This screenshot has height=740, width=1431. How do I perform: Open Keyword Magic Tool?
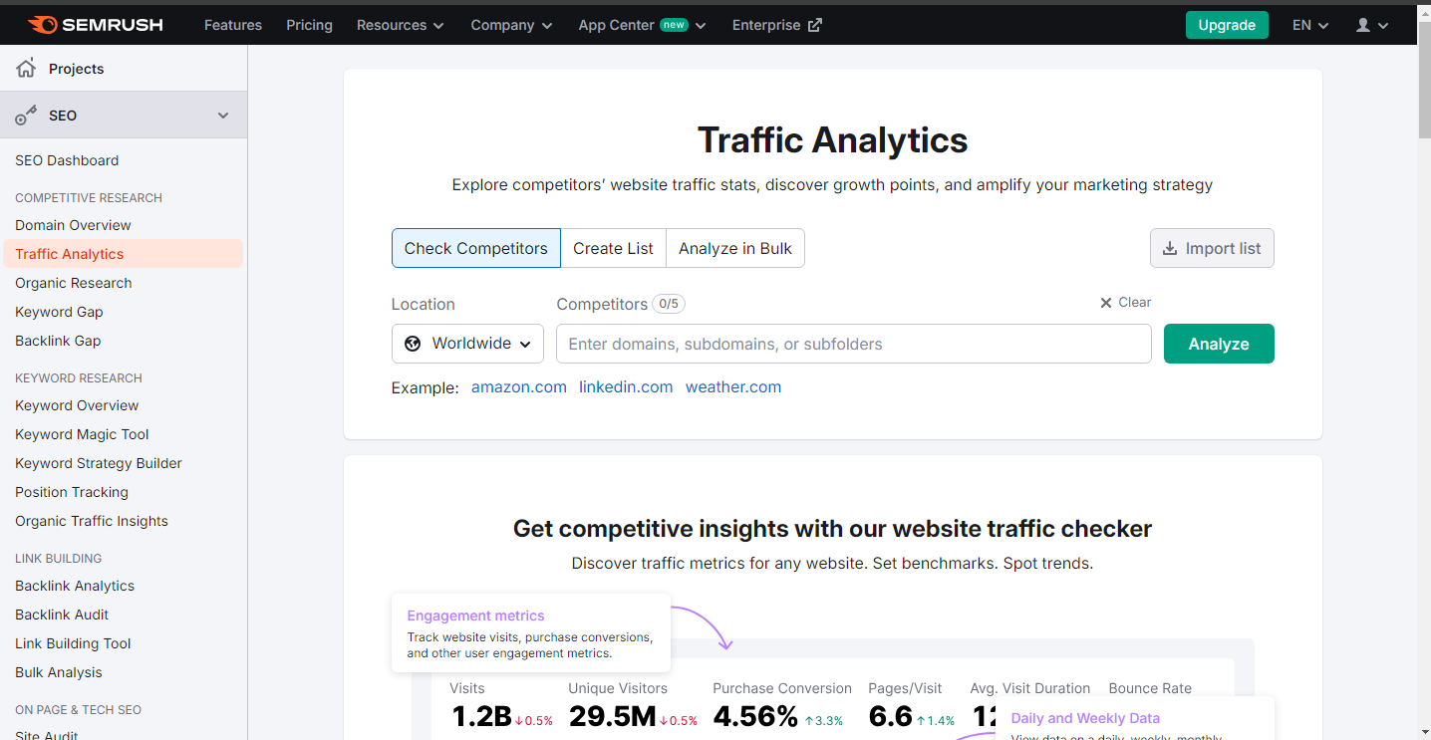tap(82, 434)
